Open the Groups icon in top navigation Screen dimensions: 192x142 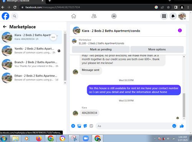tap(114, 16)
